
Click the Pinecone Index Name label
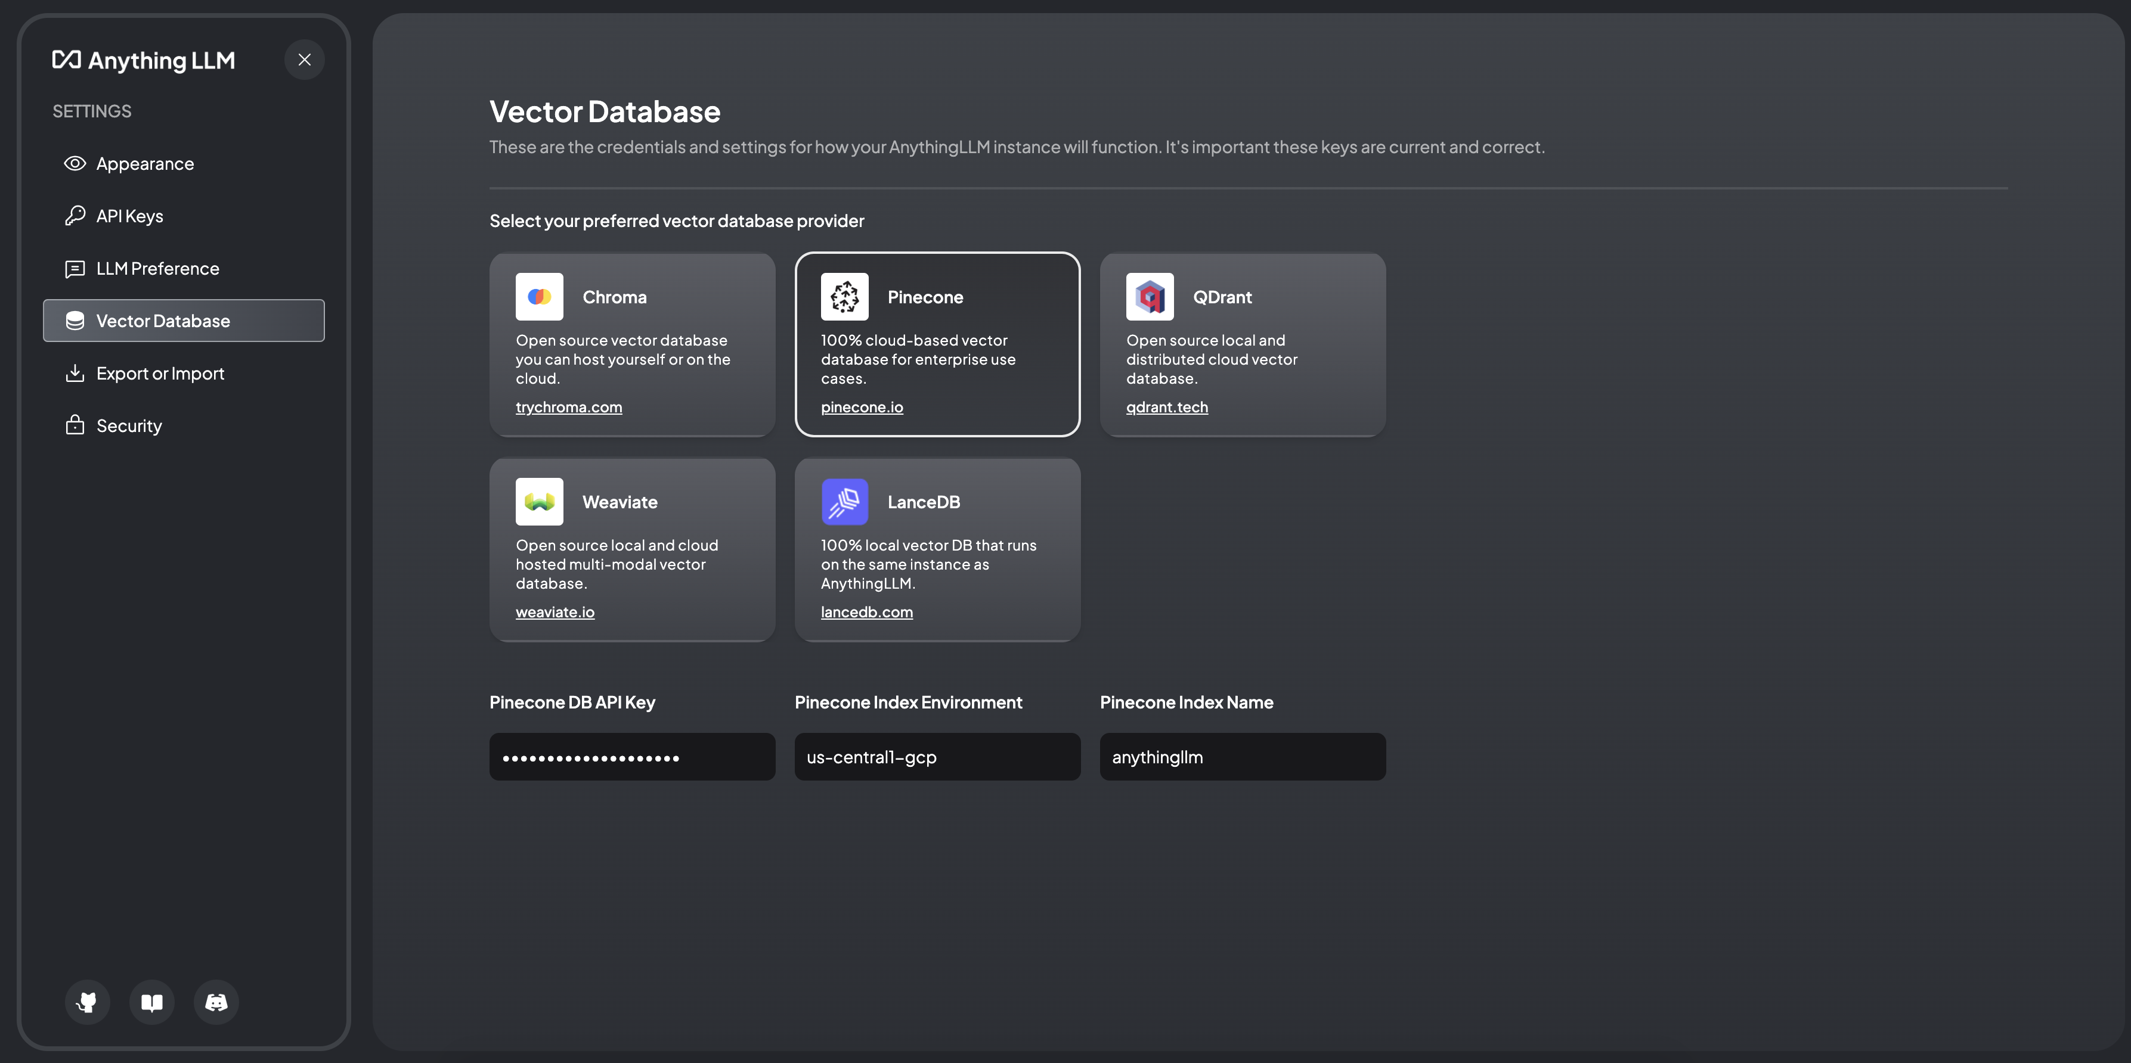coord(1187,703)
